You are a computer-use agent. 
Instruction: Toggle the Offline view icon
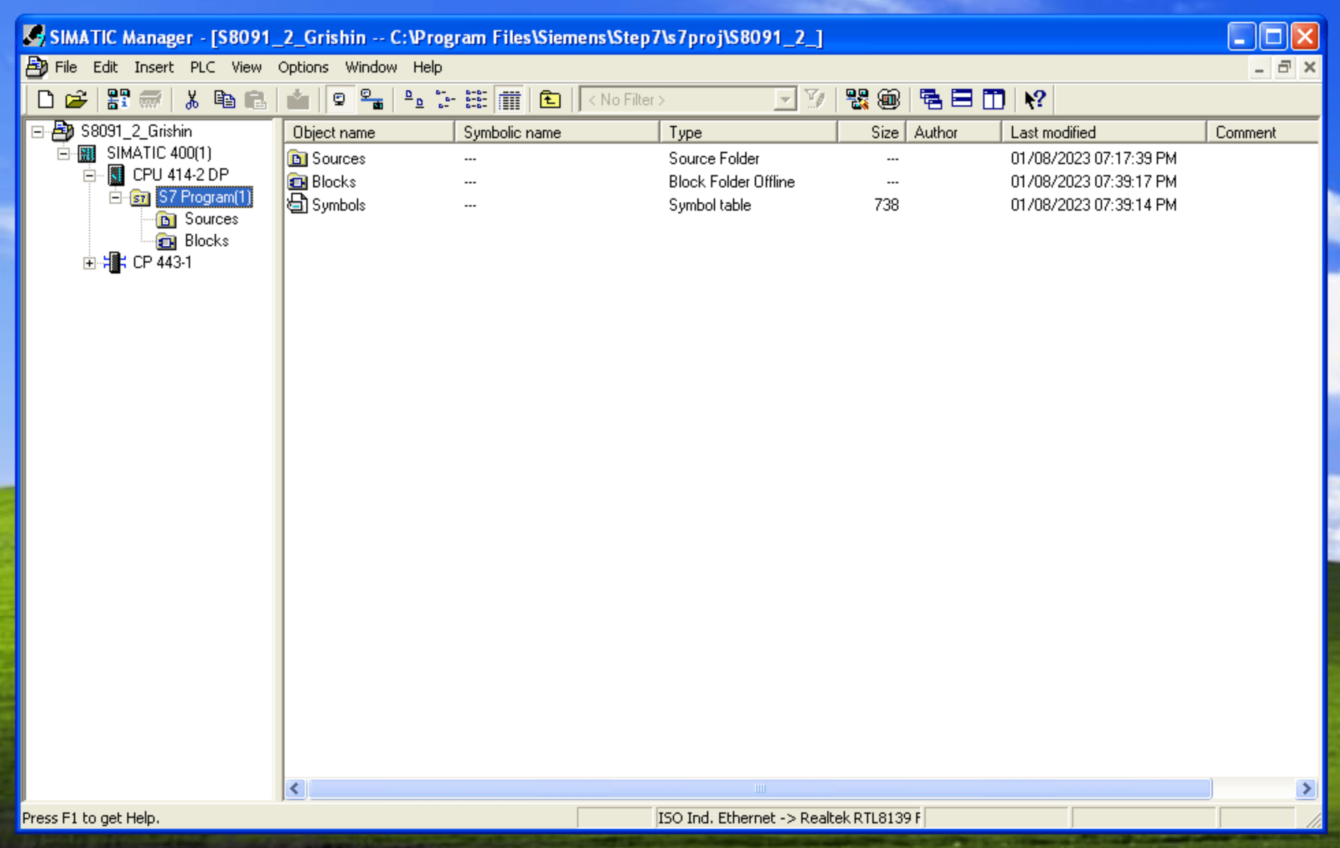click(339, 100)
